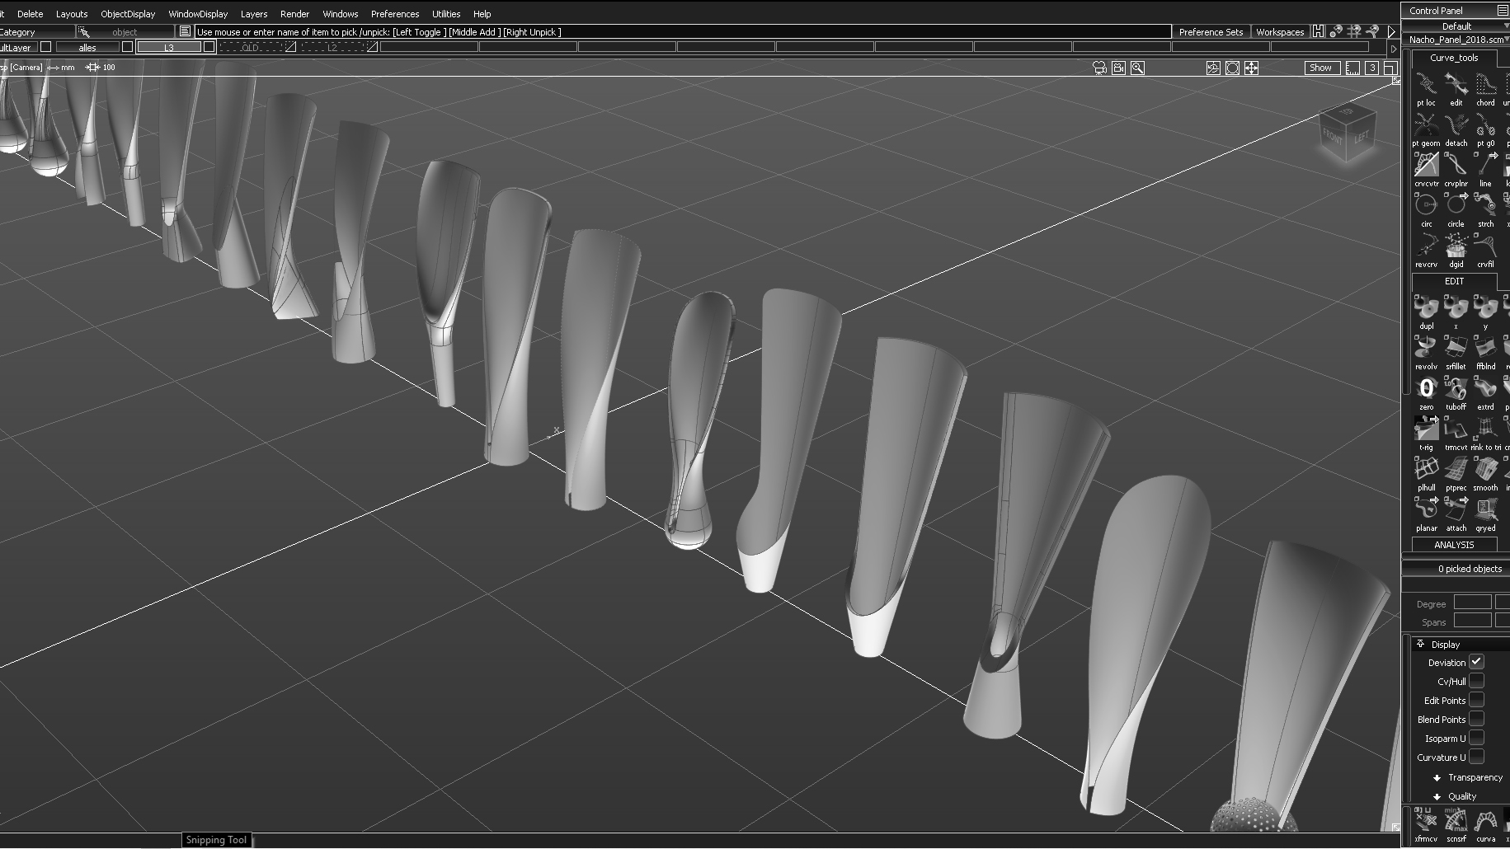Click the Preference Sets button

(1210, 32)
